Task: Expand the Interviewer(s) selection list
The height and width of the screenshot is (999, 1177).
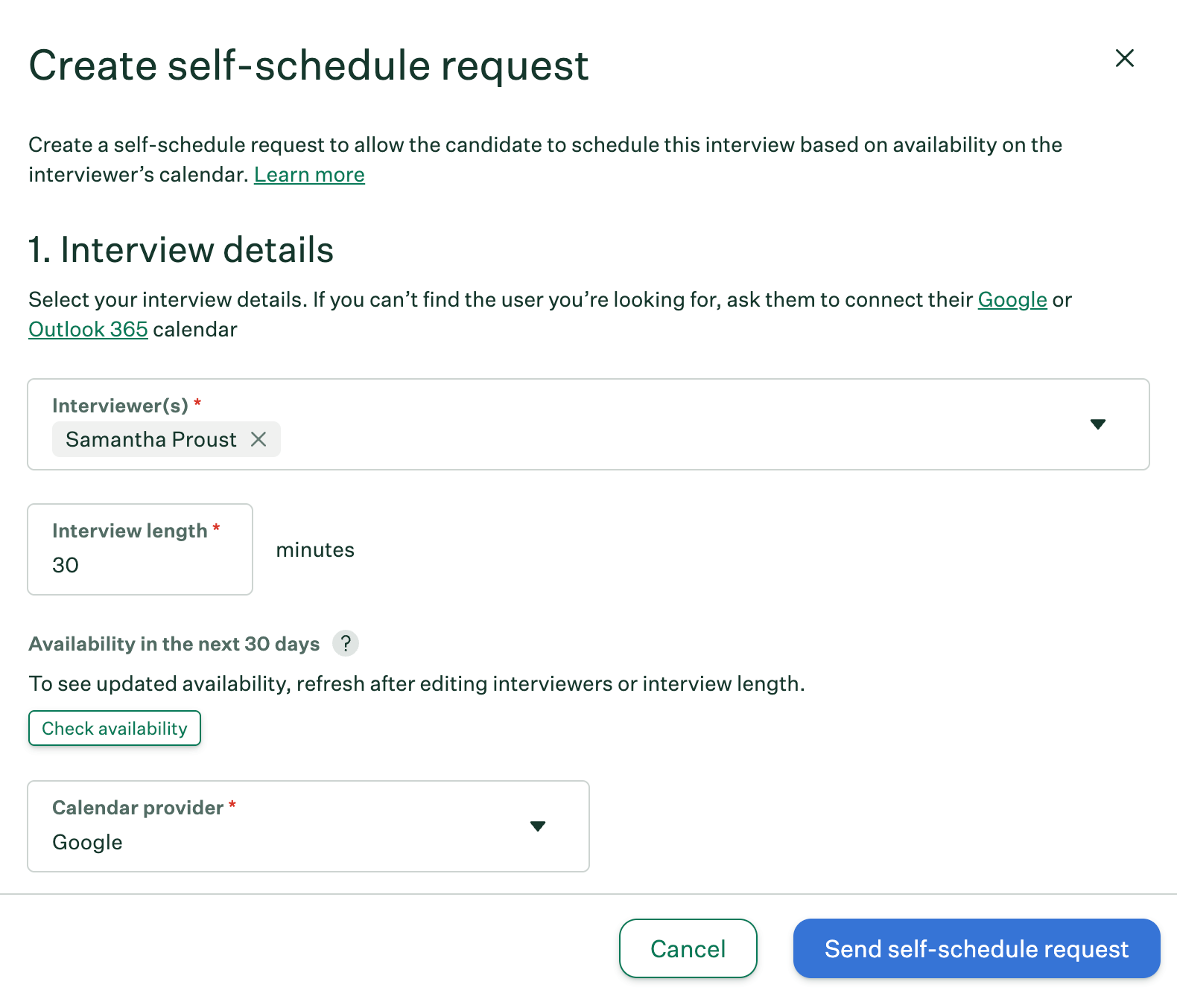Action: pos(1099,424)
